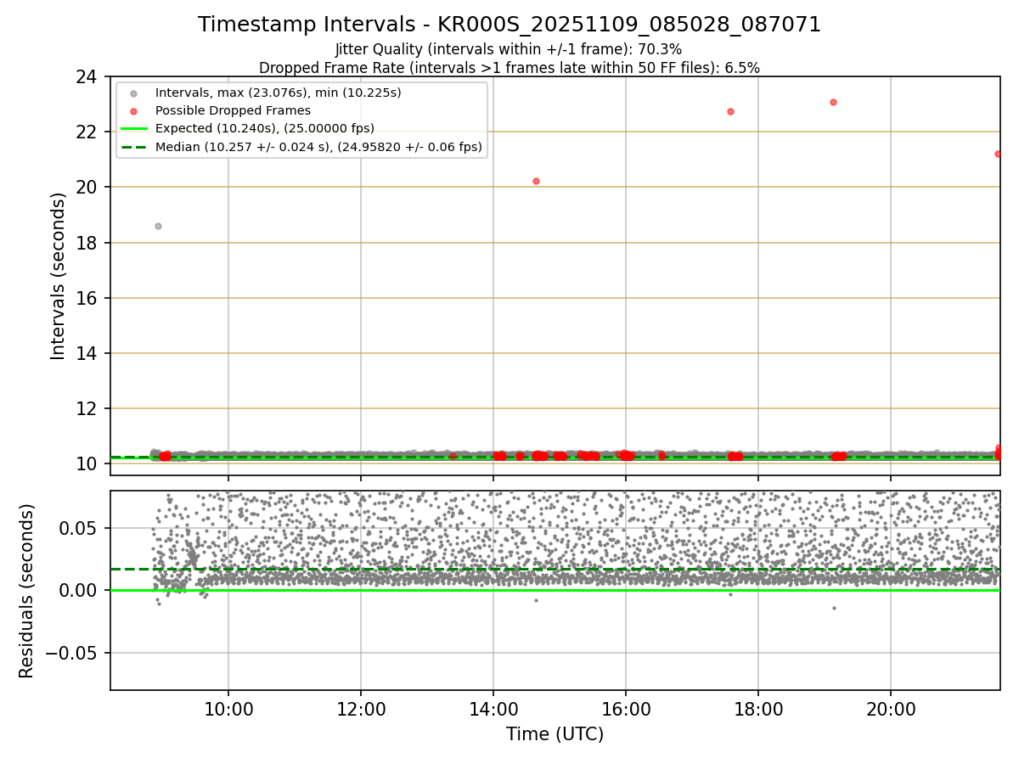Viewport: 1019px width, 764px height.
Task: Click the '16:00' x-axis tick label
Action: coord(626,710)
